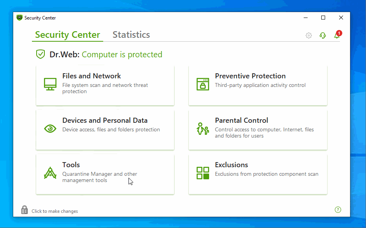366x228 pixels.
Task: Open support via headset icon
Action: [x=323, y=35]
